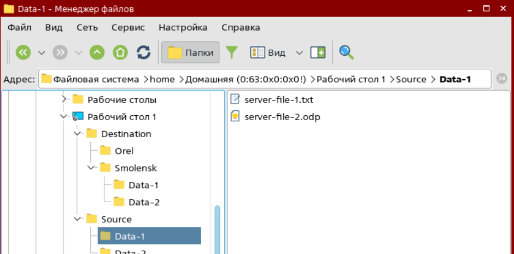Collapse the Рабочий стол 1 tree node

[63, 116]
